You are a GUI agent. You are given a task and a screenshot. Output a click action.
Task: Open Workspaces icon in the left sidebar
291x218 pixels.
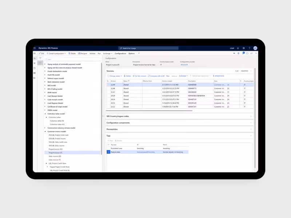[x=35, y=73]
